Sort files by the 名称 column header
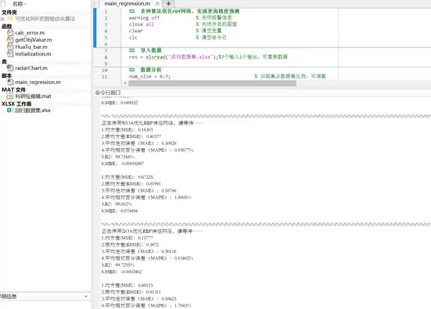The height and width of the screenshot is (309, 431). (22, 4)
